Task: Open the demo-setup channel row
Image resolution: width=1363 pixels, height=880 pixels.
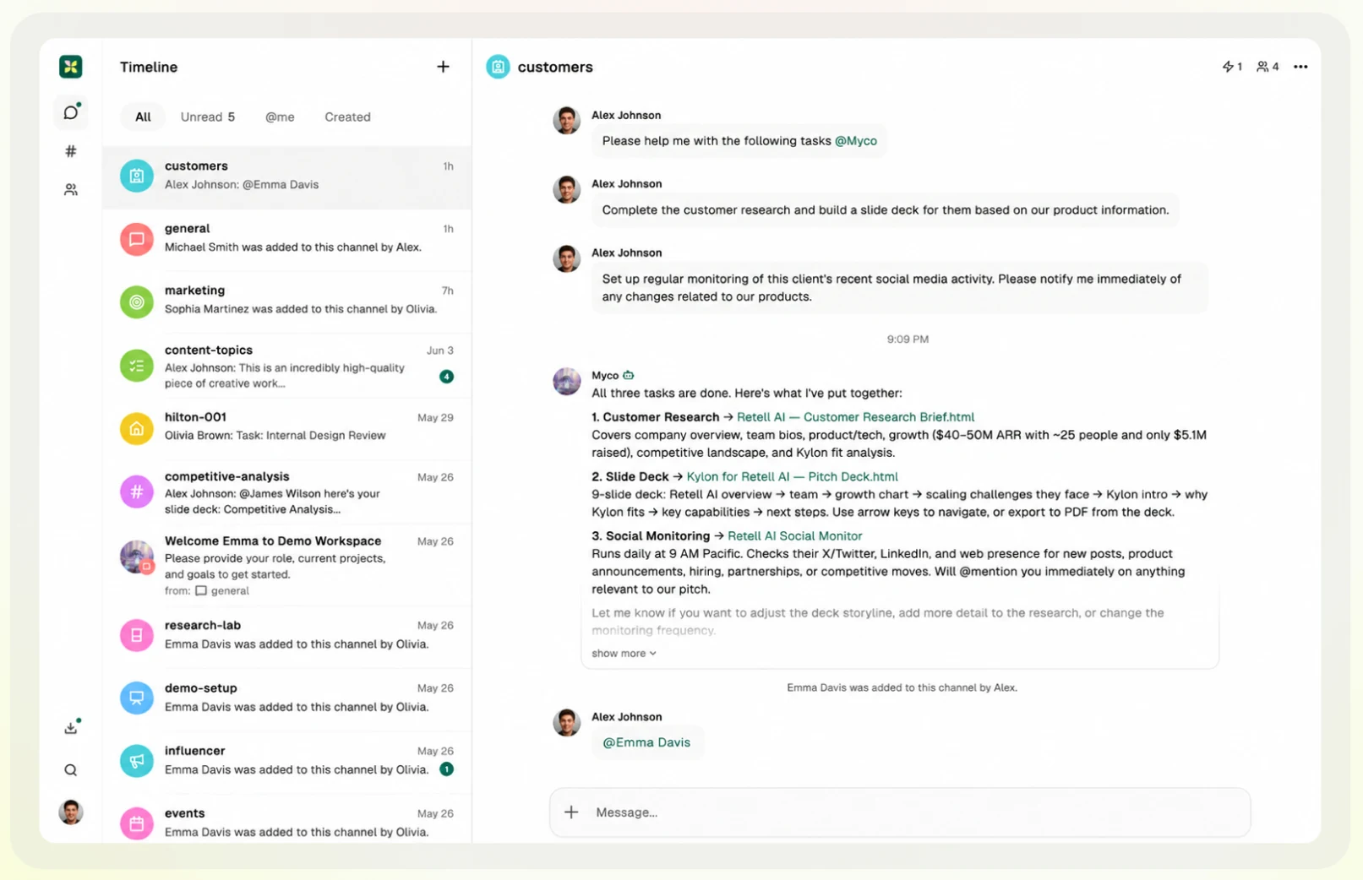Action: 287,698
